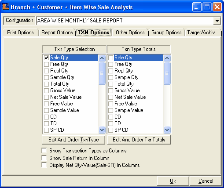The image size is (224, 188).
Task: Click down arrow in Txn Type Totals scrollbar
Action: [167, 130]
